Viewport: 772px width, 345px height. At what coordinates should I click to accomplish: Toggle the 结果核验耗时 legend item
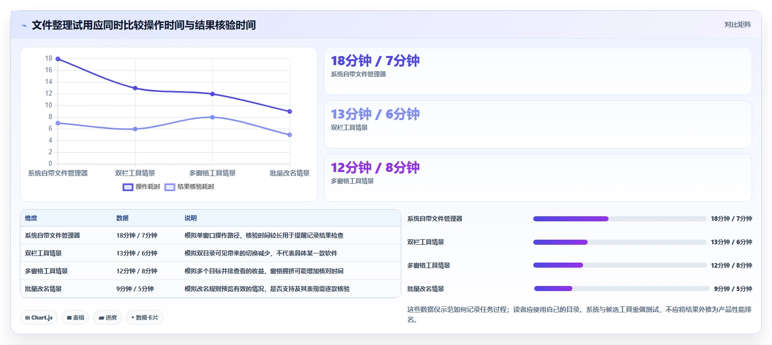coord(189,187)
